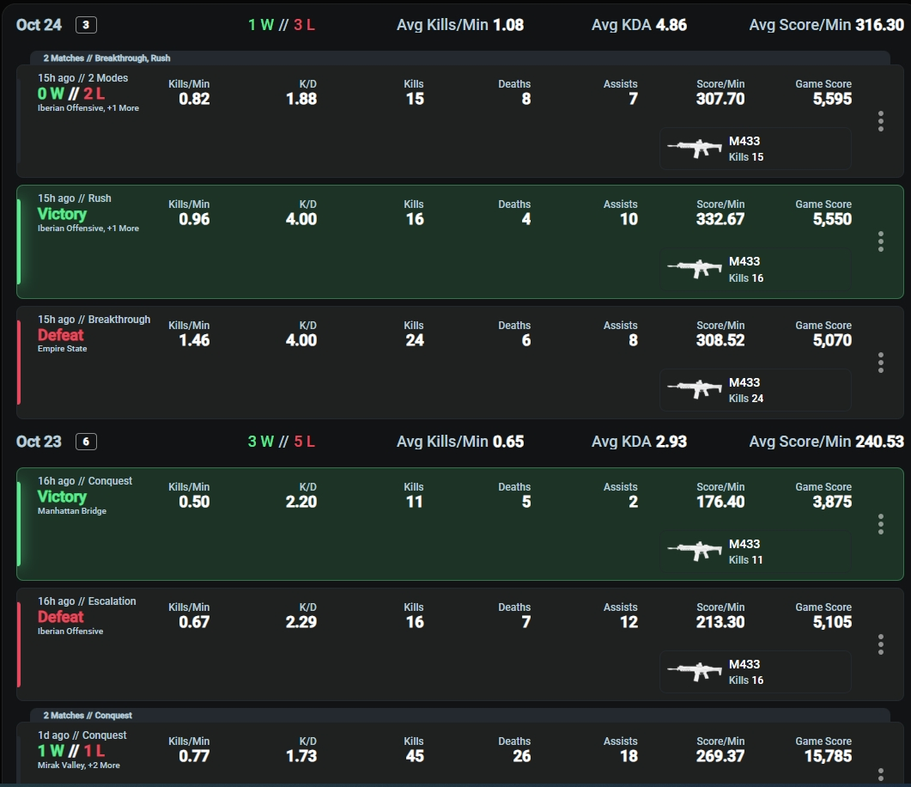
Task: Click K/D 1.73 value
Action: pos(301,756)
